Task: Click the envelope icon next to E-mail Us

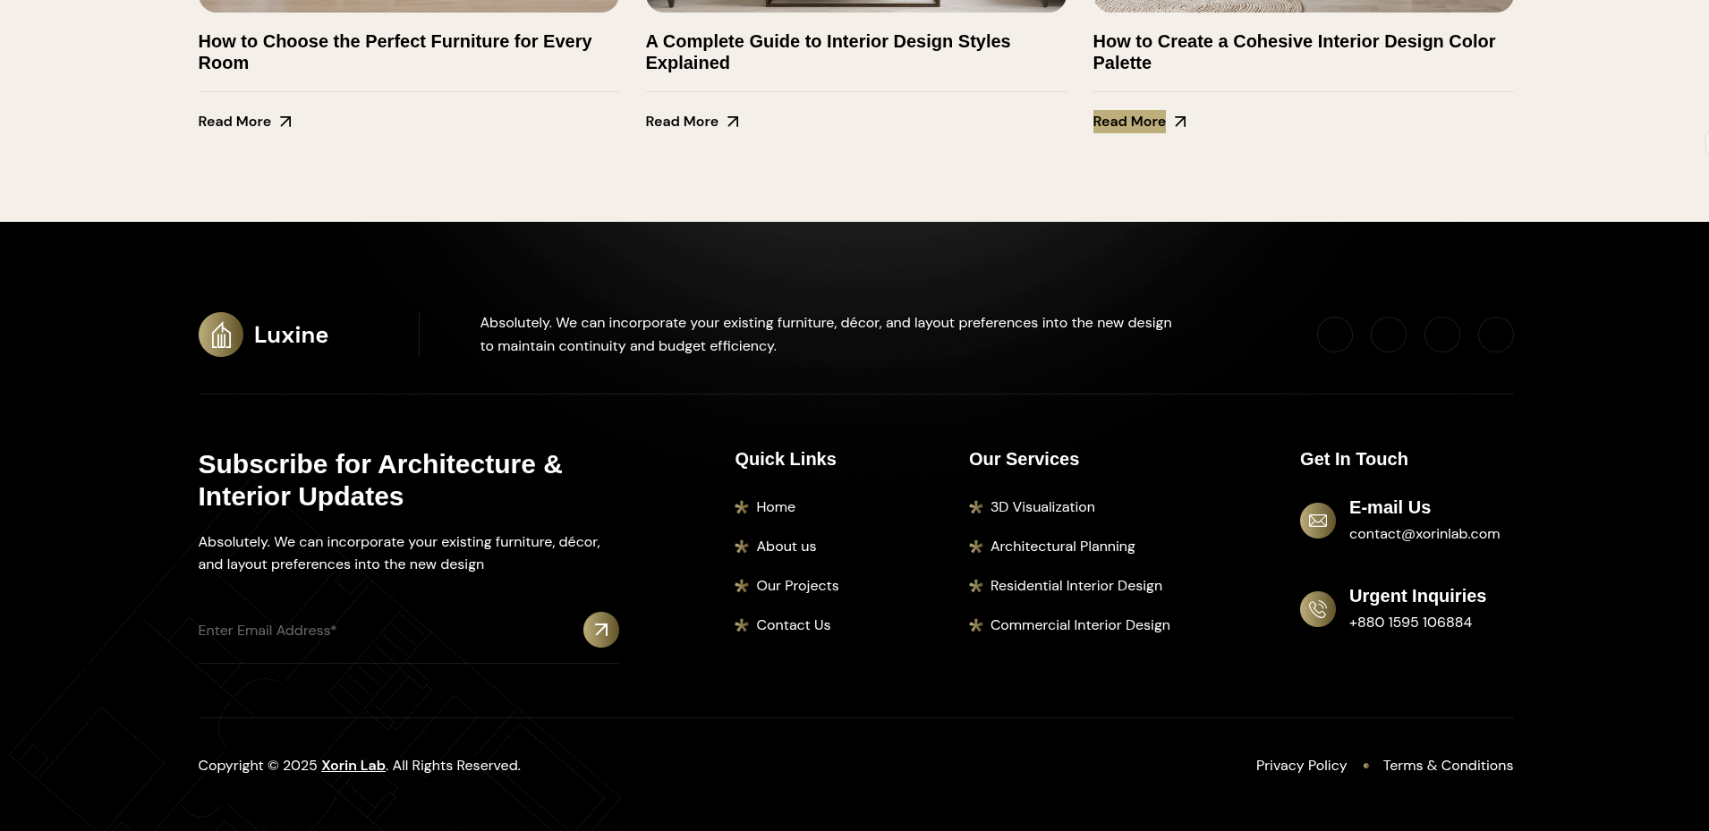Action: point(1318,521)
